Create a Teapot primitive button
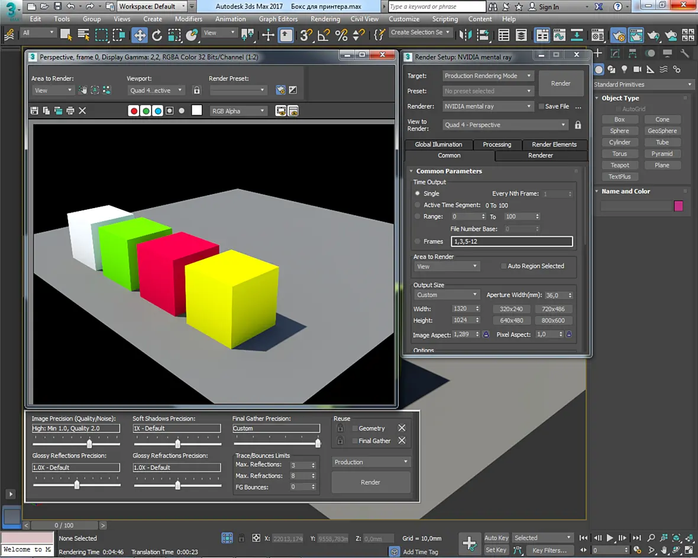698x558 pixels. pyautogui.click(x=620, y=165)
